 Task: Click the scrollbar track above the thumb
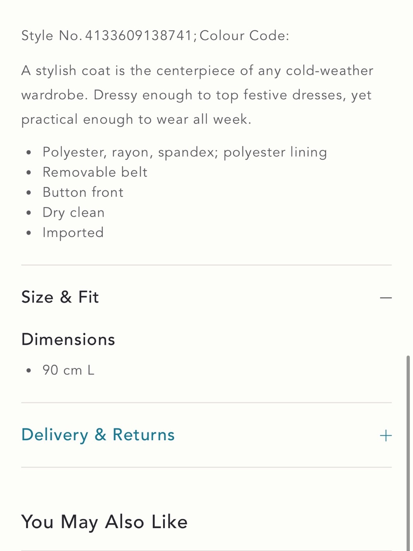point(408,178)
